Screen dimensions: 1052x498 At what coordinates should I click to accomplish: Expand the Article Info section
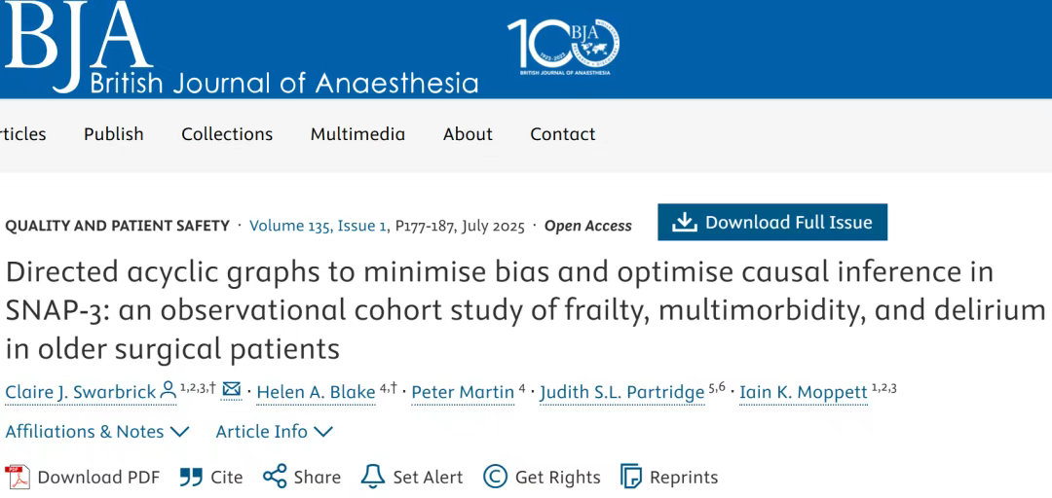click(x=275, y=432)
